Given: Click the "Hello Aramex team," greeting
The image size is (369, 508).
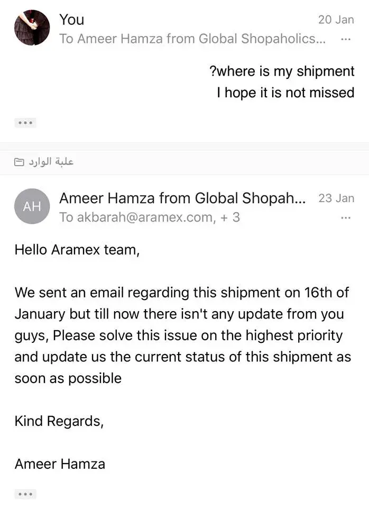Looking at the screenshot, I should click(x=77, y=250).
